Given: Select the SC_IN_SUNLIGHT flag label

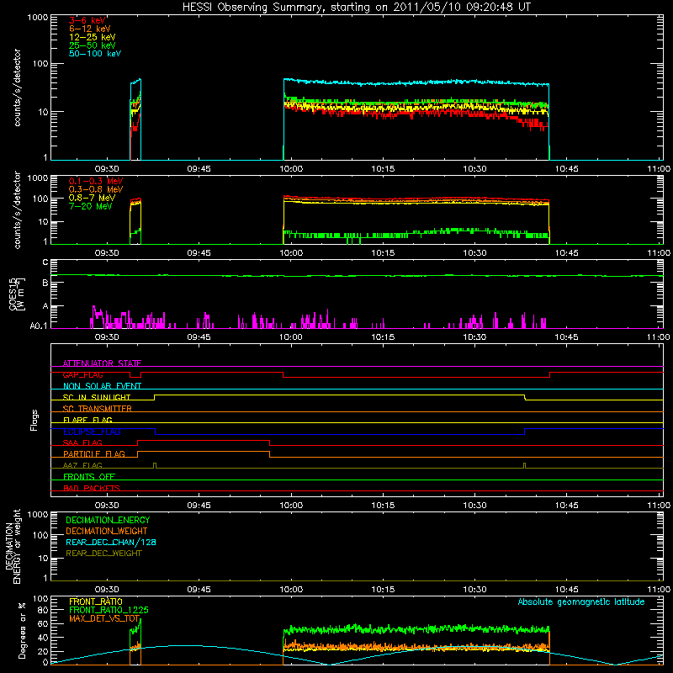Looking at the screenshot, I should (97, 397).
